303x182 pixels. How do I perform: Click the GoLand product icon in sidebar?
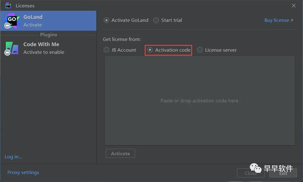click(x=12, y=21)
